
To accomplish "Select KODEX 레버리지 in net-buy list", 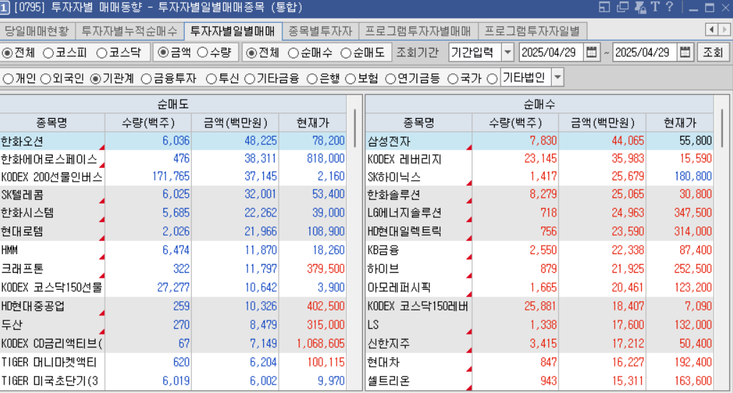I will point(540,159).
